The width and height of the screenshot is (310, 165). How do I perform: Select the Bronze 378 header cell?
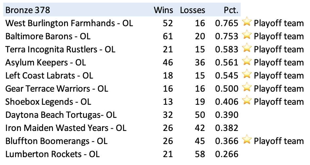[x=28, y=10]
